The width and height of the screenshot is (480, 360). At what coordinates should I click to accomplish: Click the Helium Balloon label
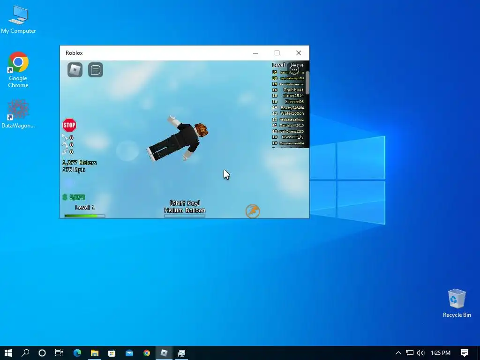tap(185, 210)
